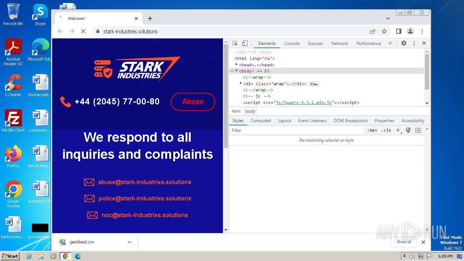Click the volume icon in system tray
The height and width of the screenshot is (261, 464).
coord(412,256)
